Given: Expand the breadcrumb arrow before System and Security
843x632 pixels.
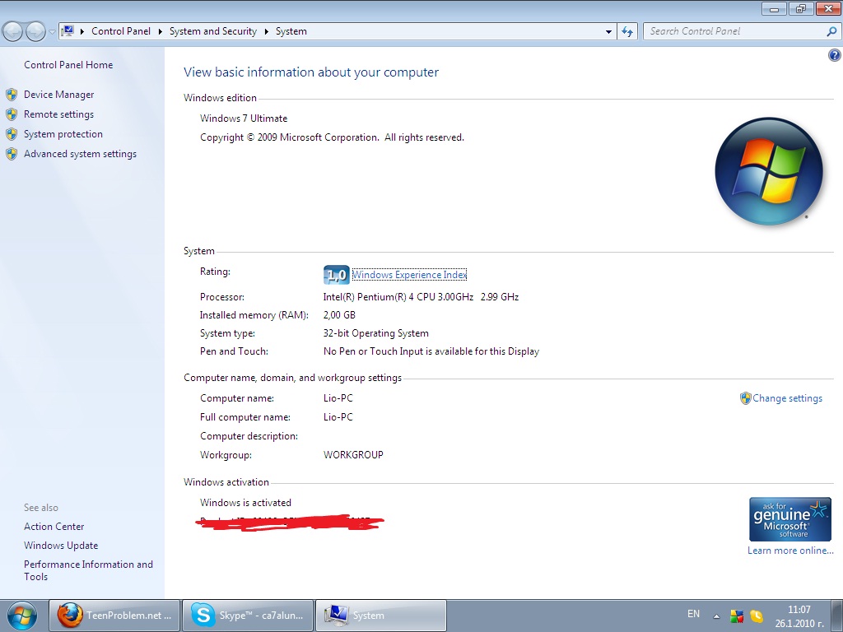Looking at the screenshot, I should pos(161,32).
